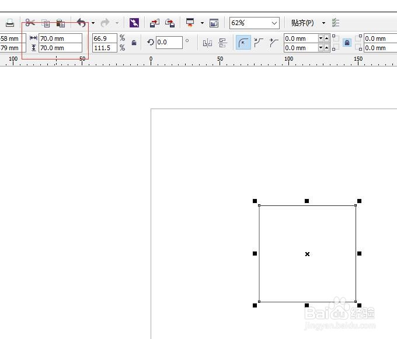Increase the lower corner radius value

point(326,48)
